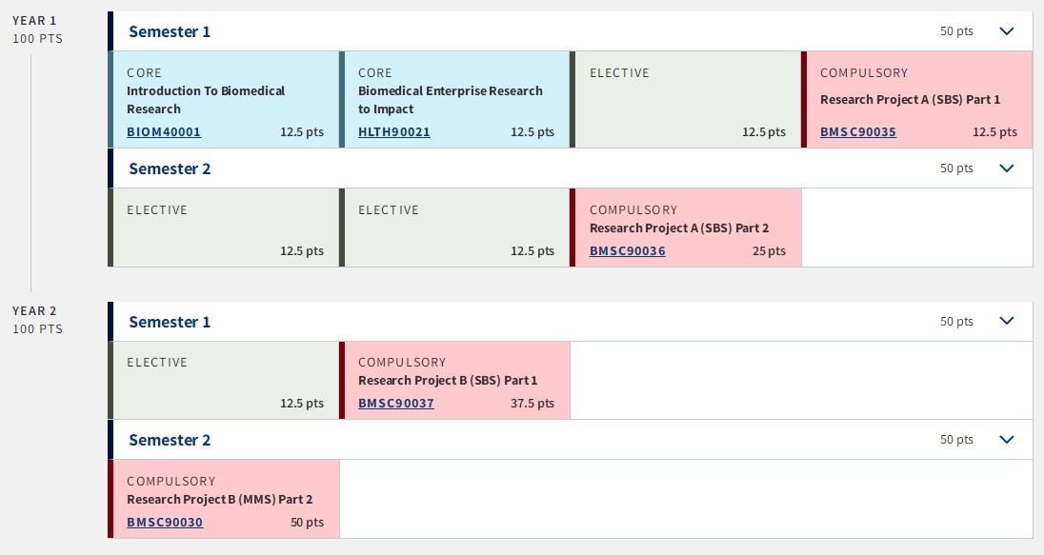Click Biomedical Enterprise Research to Impact title
Screen dimensions: 1044x555
pos(451,100)
